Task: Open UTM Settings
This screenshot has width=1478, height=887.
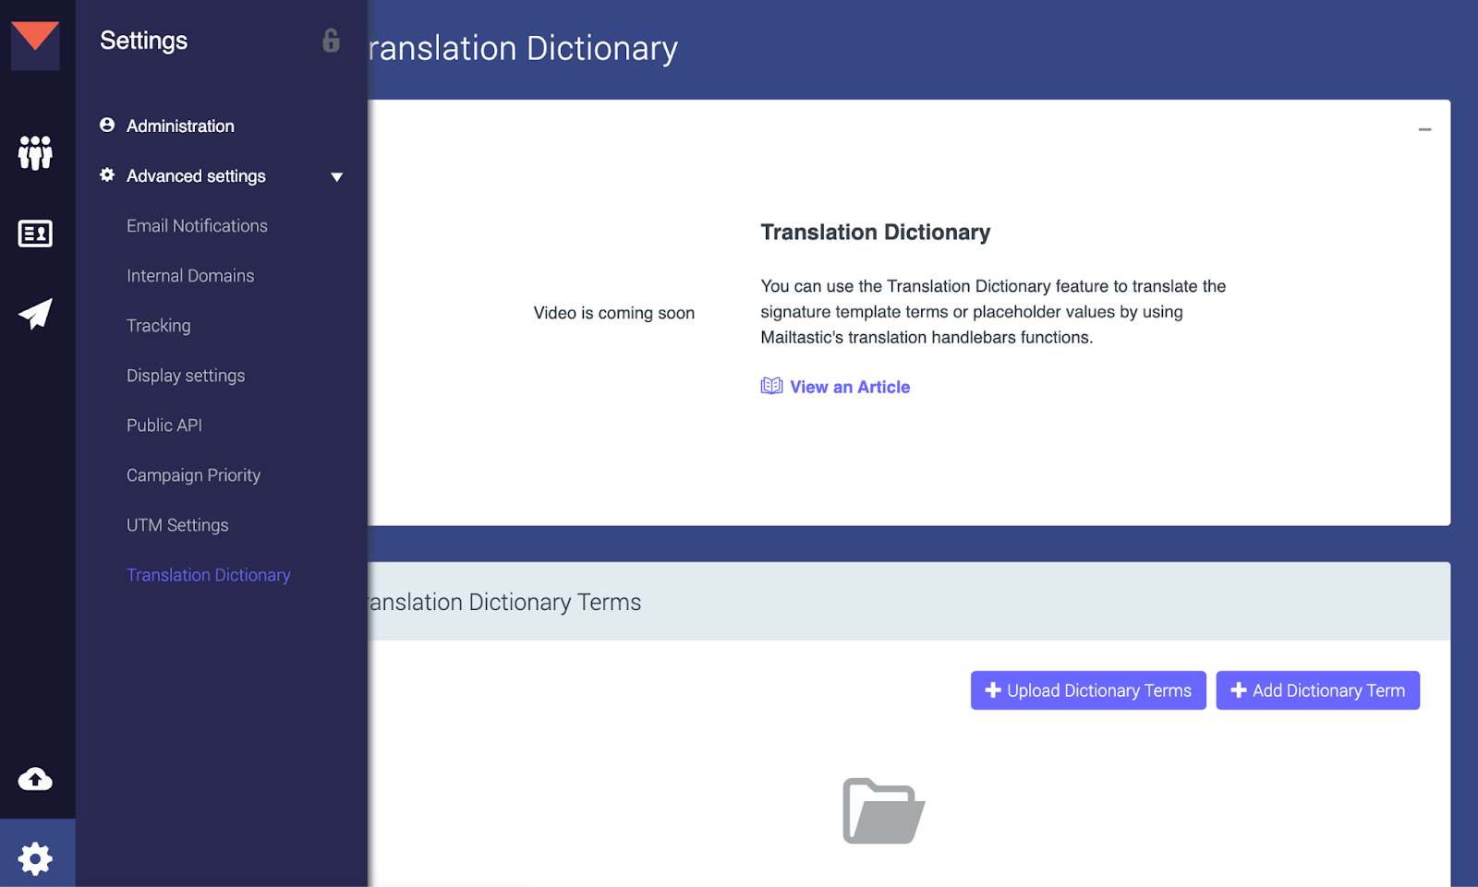Action: 177,524
